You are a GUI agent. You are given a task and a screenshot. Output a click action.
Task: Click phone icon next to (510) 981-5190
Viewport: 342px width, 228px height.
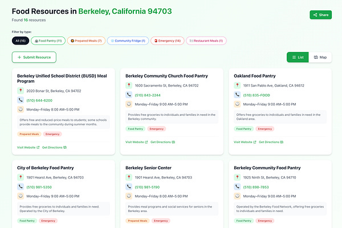[129, 187]
